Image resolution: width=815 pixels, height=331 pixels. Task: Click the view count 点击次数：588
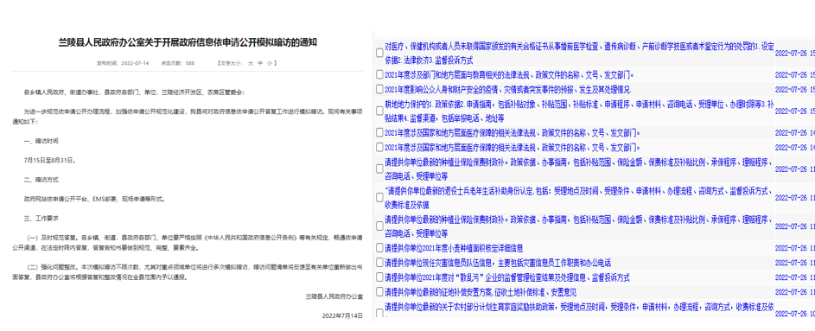click(x=177, y=63)
